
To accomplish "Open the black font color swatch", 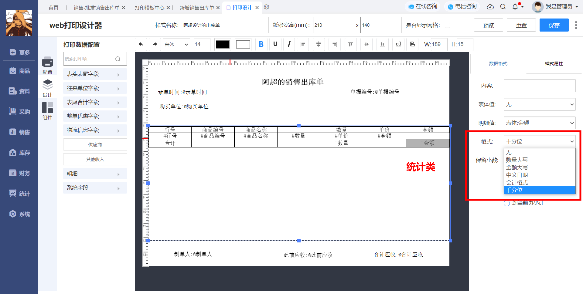I will [223, 44].
